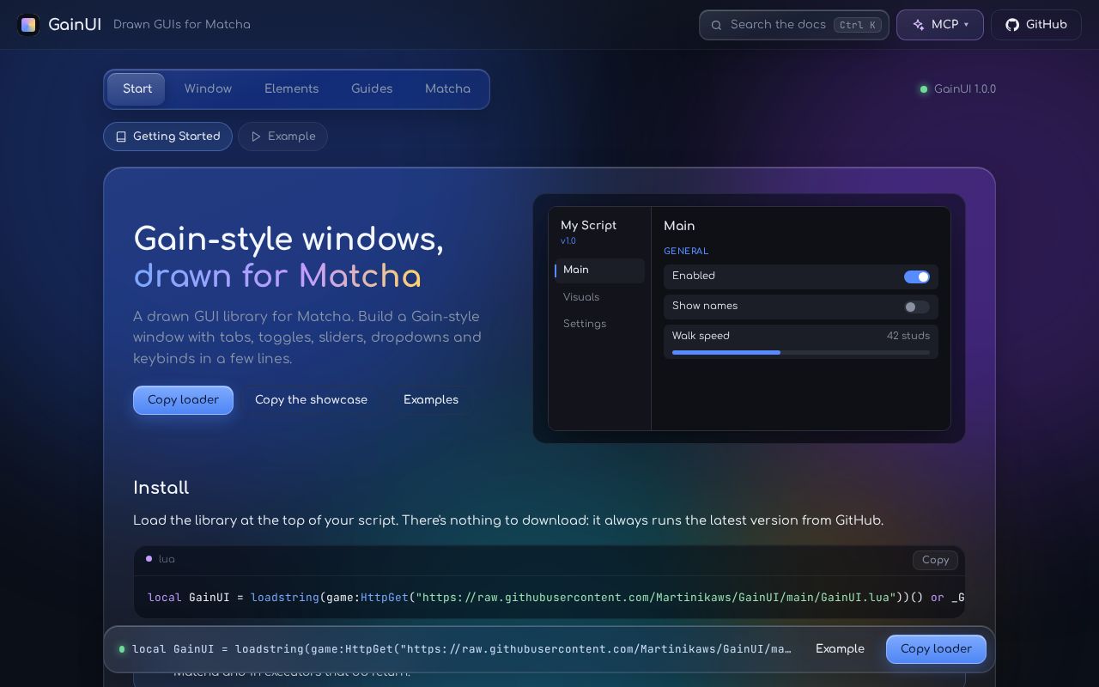Click the MCP sparkle icon
The width and height of the screenshot is (1099, 687).
click(x=919, y=25)
